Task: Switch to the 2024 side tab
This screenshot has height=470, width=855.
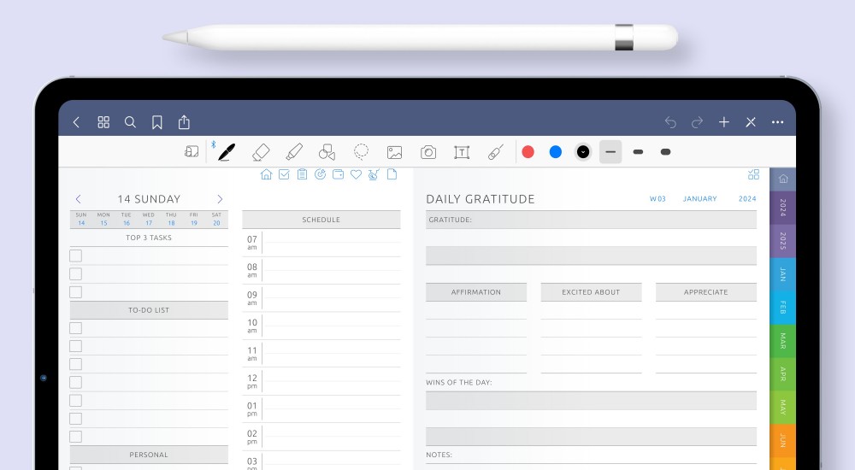Action: 782,208
